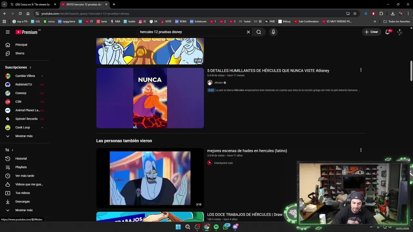Open the Soloboom bookmark
413x232 pixels.
click(198, 22)
